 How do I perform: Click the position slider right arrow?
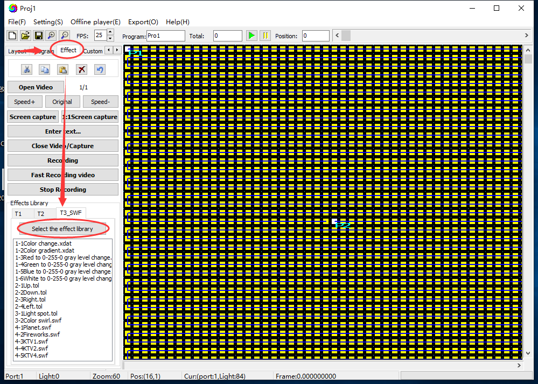pyautogui.click(x=527, y=36)
